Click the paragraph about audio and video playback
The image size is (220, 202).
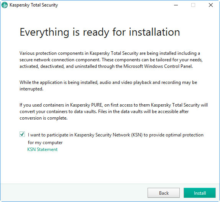(108, 85)
